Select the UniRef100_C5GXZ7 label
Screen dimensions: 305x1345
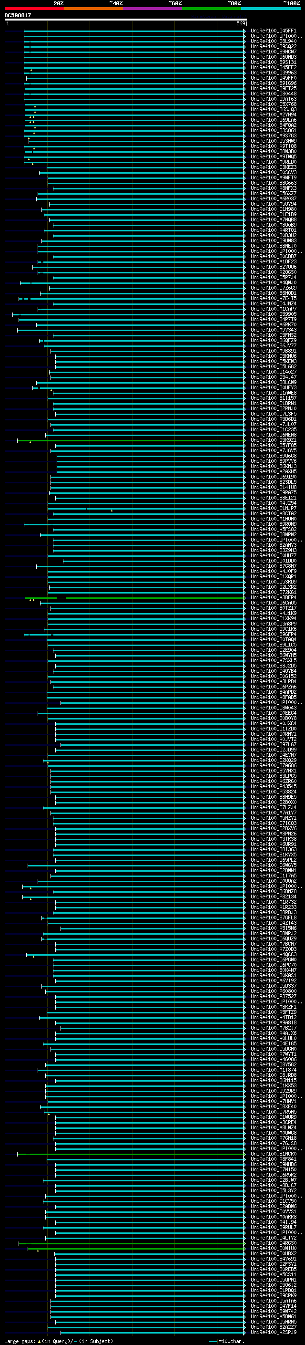pyautogui.click(x=273, y=194)
